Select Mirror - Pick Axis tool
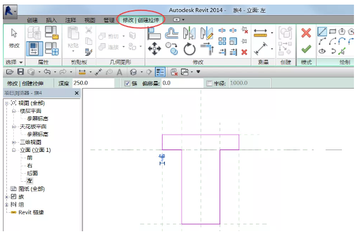Image resolution: width=358 pixels, height=237 pixels. (189, 33)
